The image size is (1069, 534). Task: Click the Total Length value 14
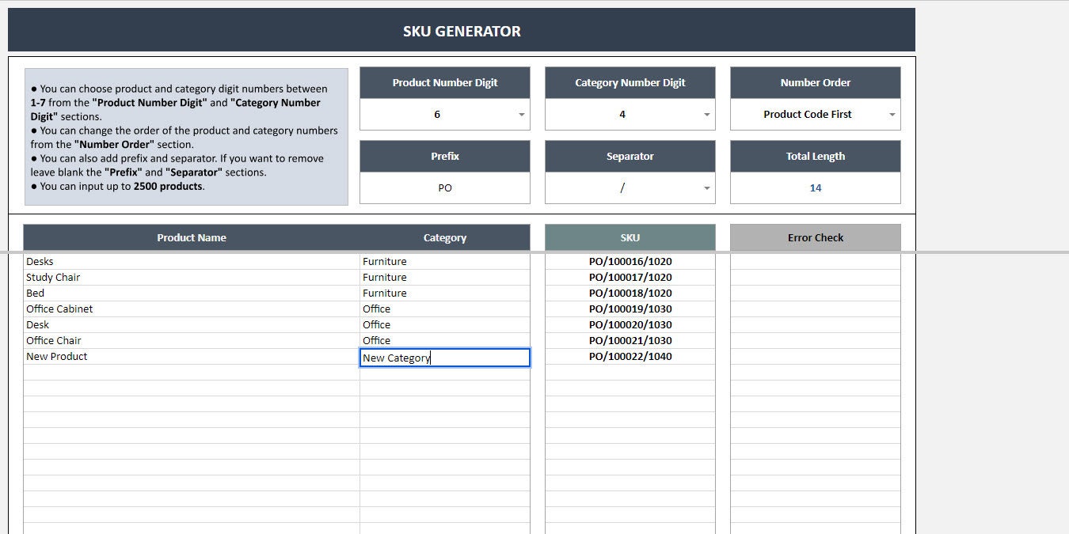(x=815, y=187)
